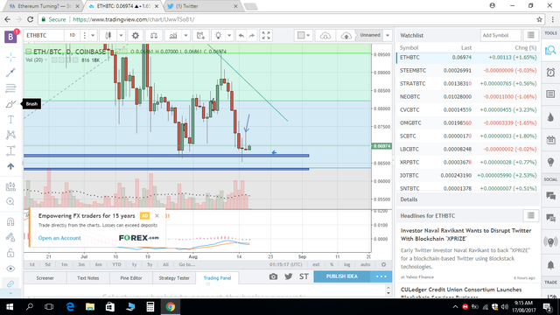Select STEEMBTC in the watchlist
This screenshot has height=315, width=560.
468,71
